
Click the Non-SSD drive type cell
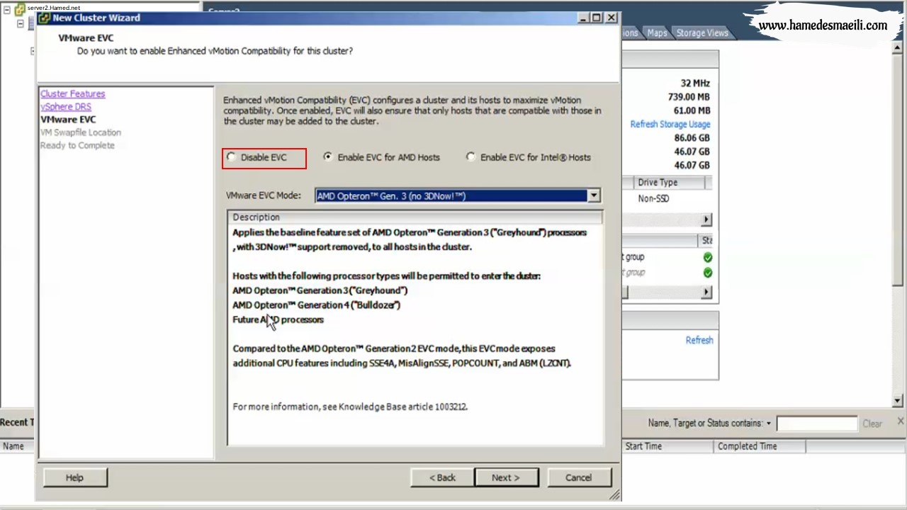(653, 198)
